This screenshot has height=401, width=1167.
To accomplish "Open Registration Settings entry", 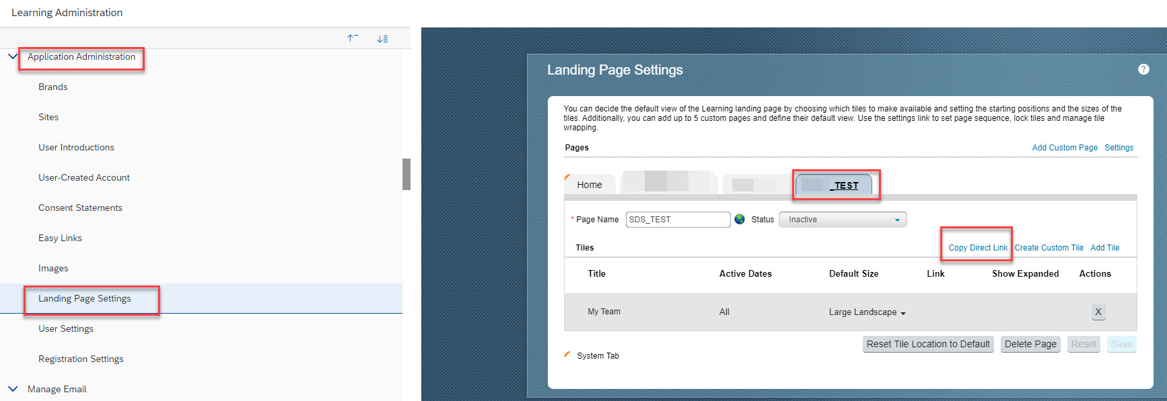I will (x=81, y=359).
